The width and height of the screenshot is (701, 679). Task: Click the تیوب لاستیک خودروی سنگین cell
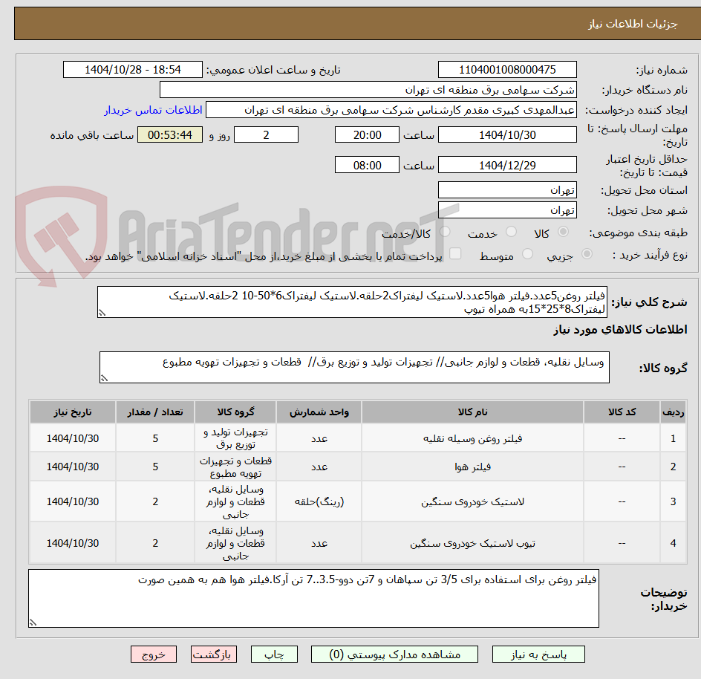pyautogui.click(x=472, y=543)
